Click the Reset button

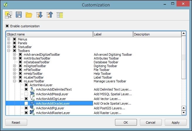[x=16, y=122]
